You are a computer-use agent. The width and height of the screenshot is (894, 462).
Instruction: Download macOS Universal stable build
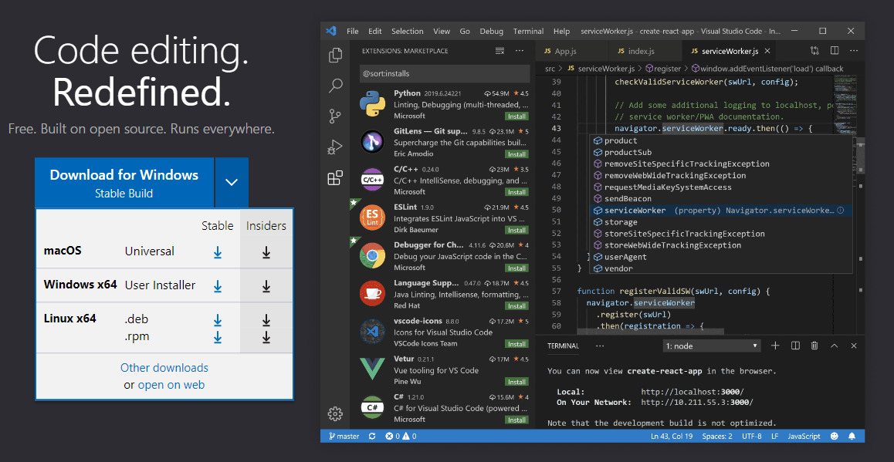pyautogui.click(x=217, y=251)
